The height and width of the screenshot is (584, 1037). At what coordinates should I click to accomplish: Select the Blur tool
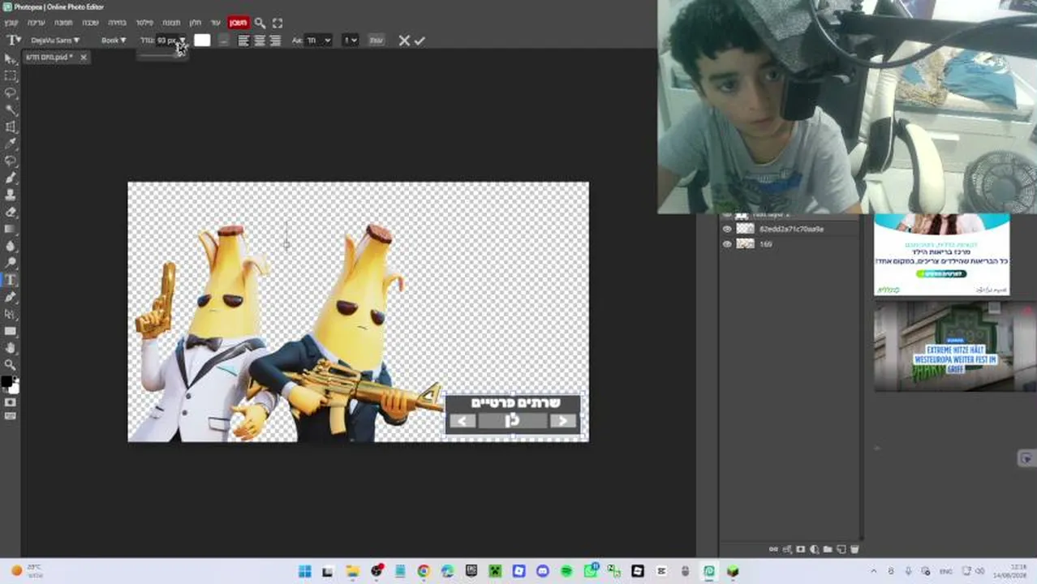click(x=10, y=247)
